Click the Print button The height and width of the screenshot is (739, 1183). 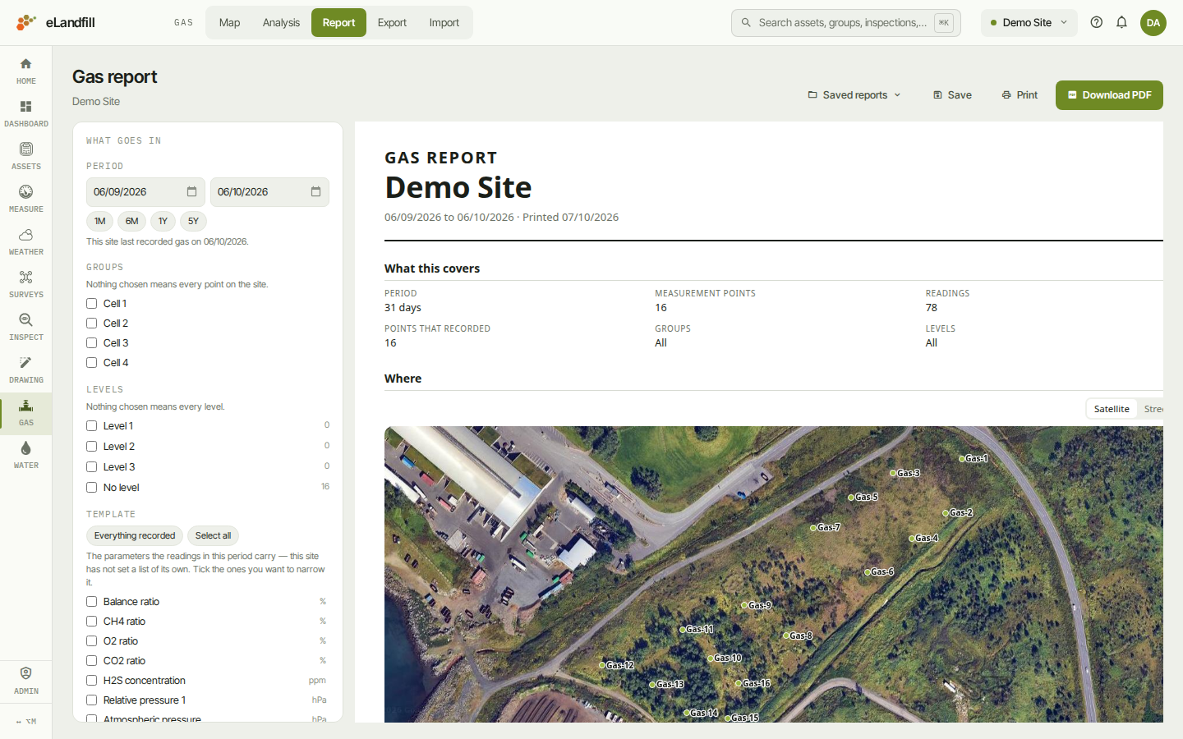[1020, 95]
